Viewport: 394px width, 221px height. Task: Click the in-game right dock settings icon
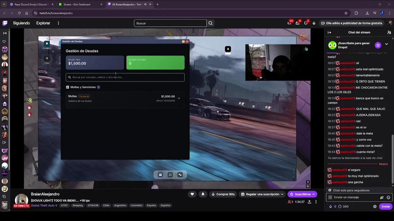point(180,175)
